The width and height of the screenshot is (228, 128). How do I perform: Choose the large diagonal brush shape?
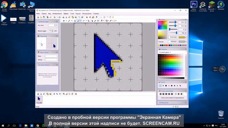(180, 86)
